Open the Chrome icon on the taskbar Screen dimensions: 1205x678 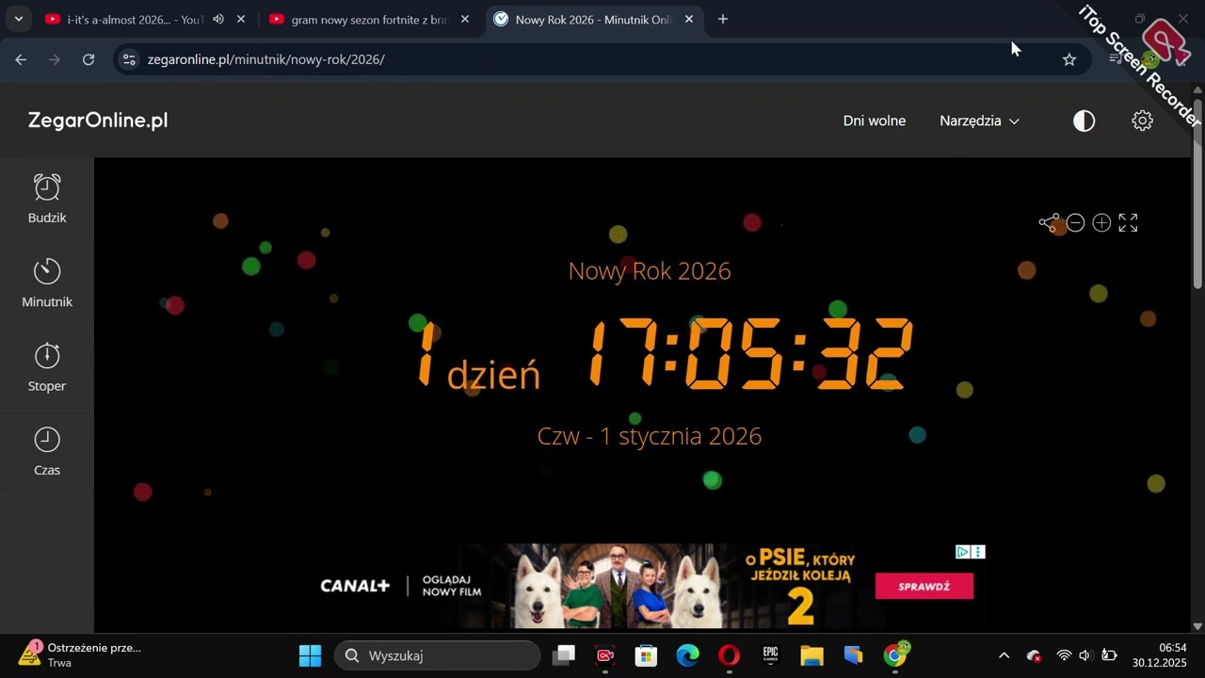[895, 655]
